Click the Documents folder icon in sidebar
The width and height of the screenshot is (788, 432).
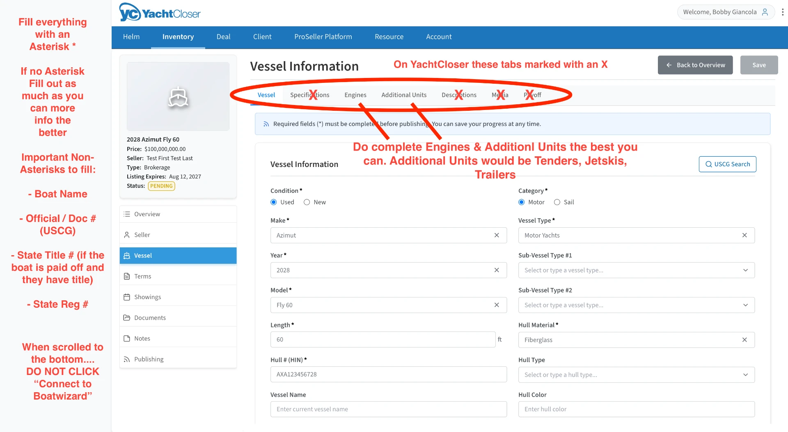point(127,318)
